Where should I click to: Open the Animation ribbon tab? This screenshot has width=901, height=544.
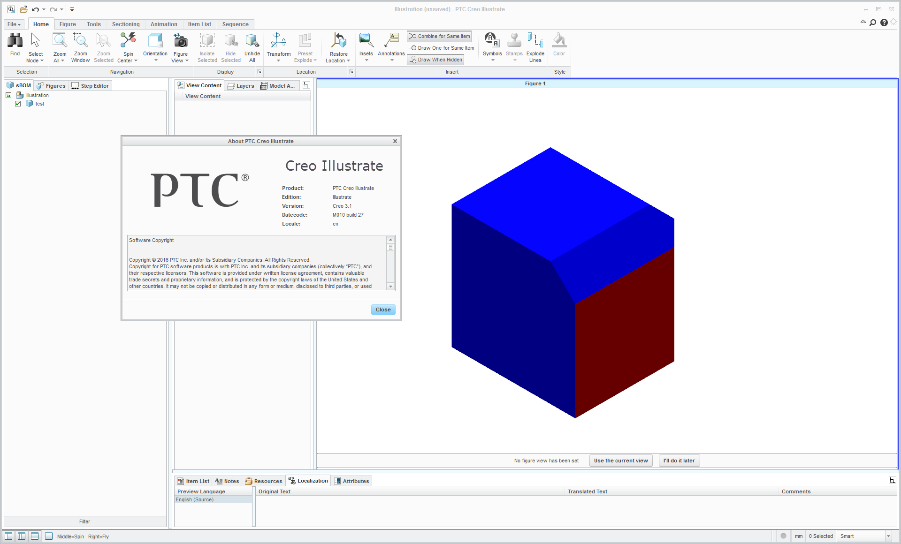click(164, 24)
